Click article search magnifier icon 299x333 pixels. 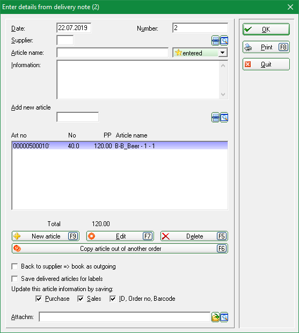pyautogui.click(x=224, y=118)
